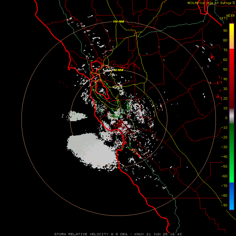This screenshot has height=236, width=236.
Task: Click the -20 value on velocity scale
Action: [x=224, y=137]
